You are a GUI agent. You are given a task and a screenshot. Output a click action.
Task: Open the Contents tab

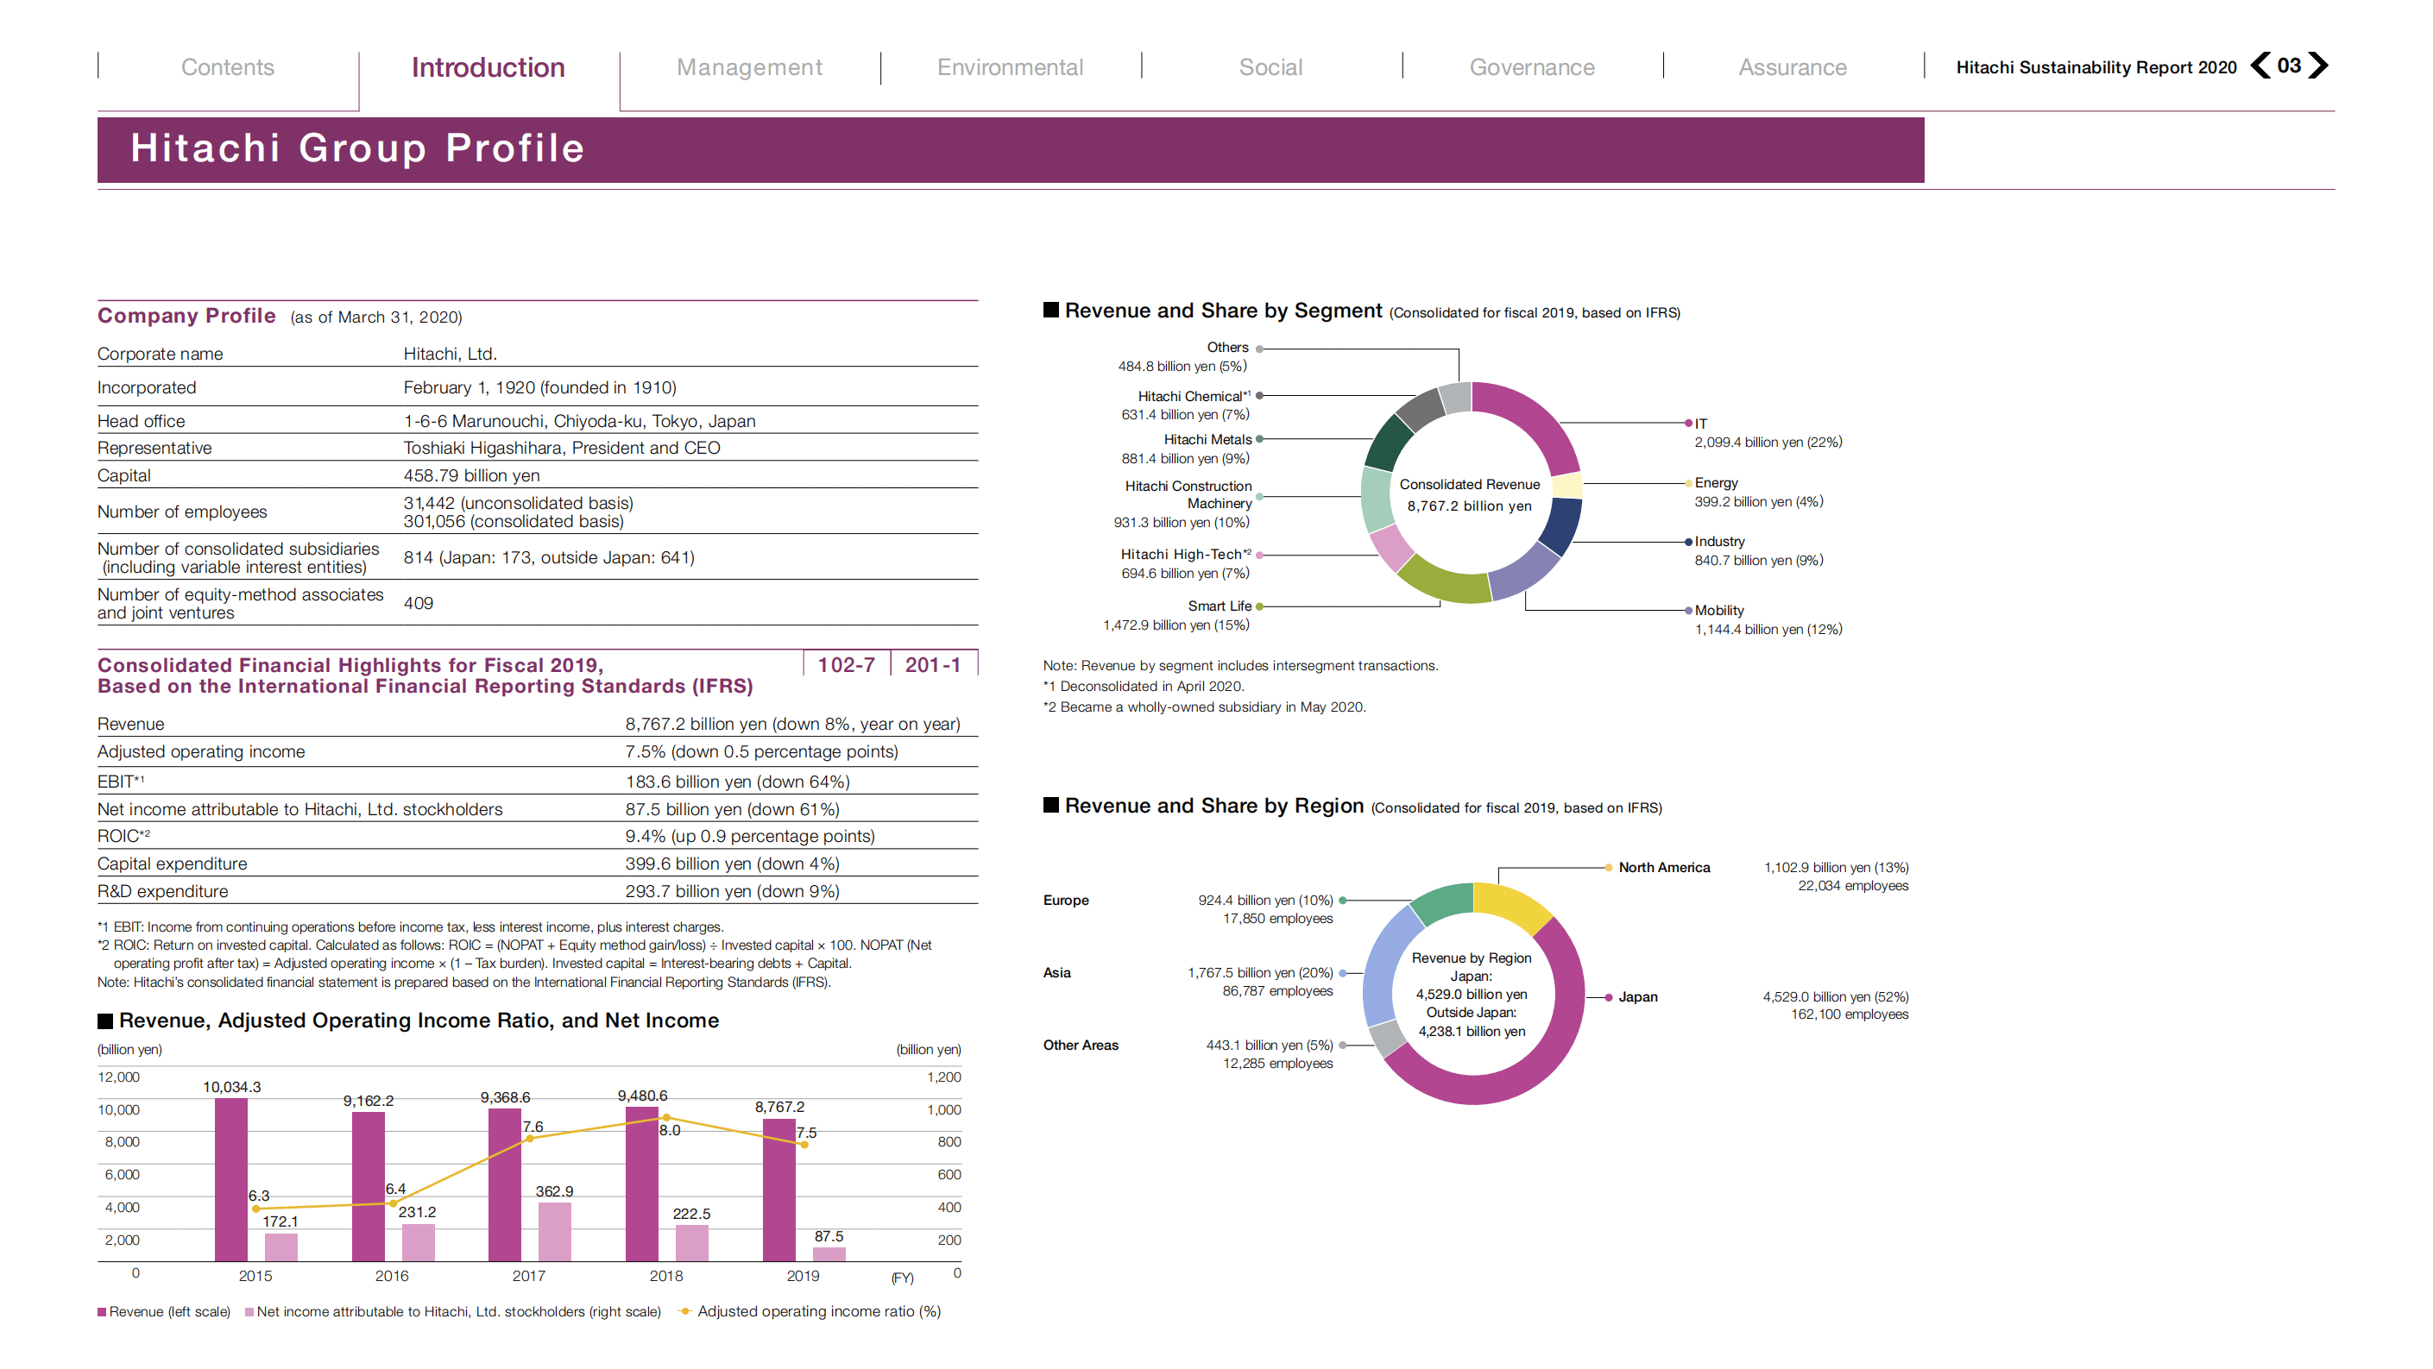point(227,67)
